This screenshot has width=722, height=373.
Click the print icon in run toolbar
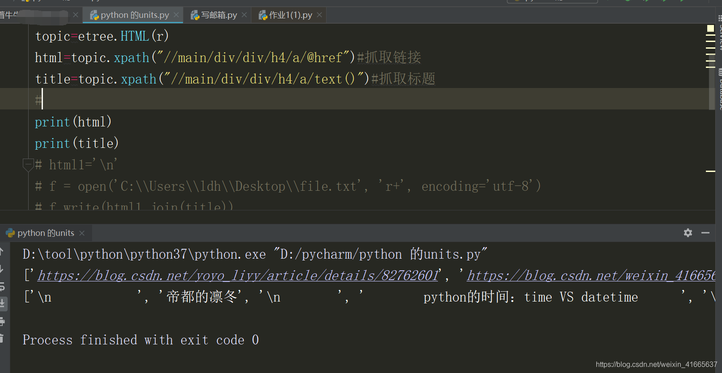[2, 321]
